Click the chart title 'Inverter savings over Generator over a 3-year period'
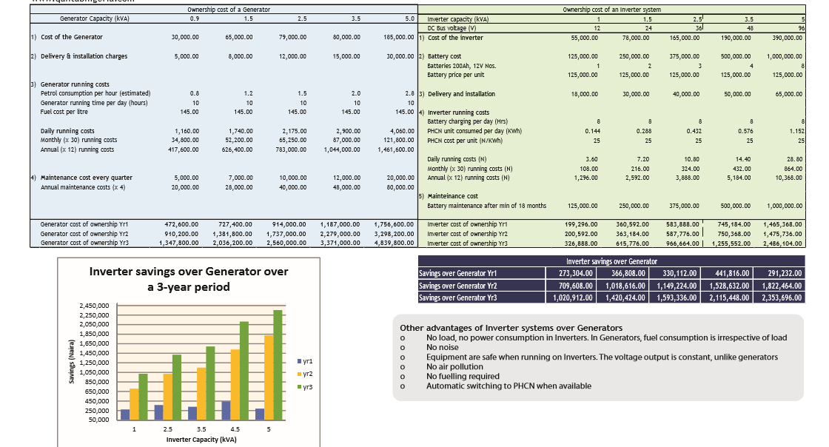Screen dimensions: 829x447 [x=189, y=279]
